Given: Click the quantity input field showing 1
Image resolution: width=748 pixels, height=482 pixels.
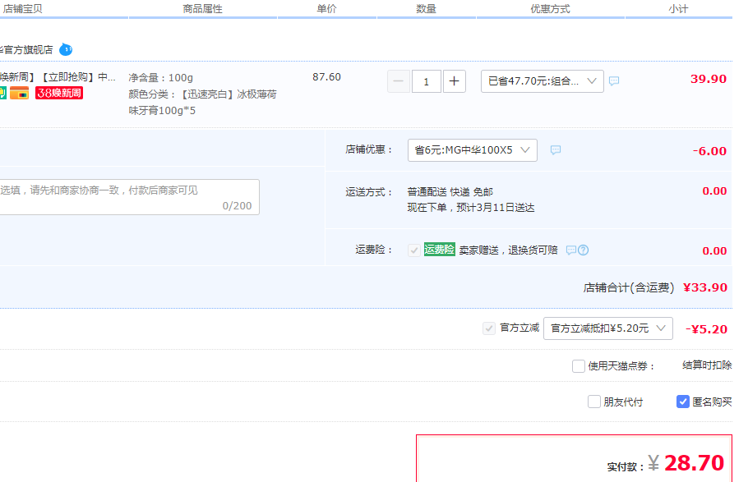Looking at the screenshot, I should pos(426,81).
